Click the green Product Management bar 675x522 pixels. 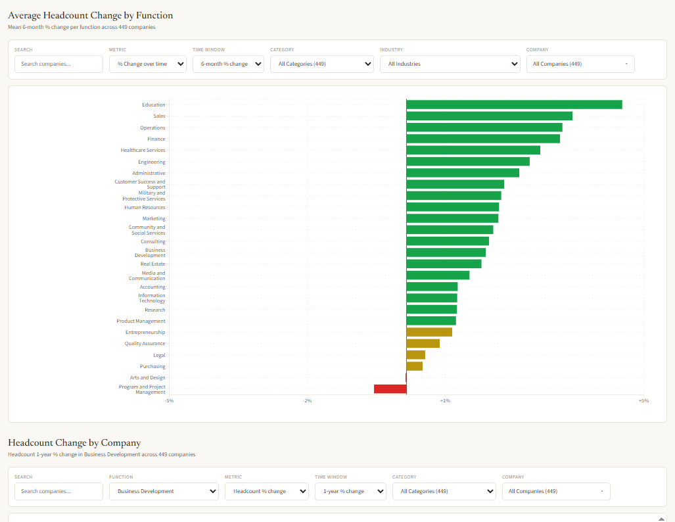431,321
